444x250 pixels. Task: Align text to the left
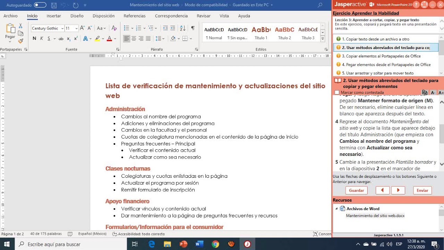point(127,39)
